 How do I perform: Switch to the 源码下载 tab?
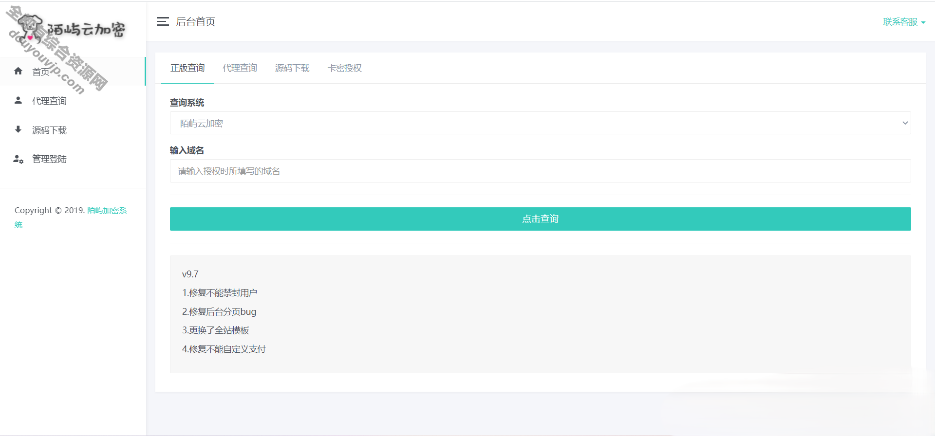[292, 68]
